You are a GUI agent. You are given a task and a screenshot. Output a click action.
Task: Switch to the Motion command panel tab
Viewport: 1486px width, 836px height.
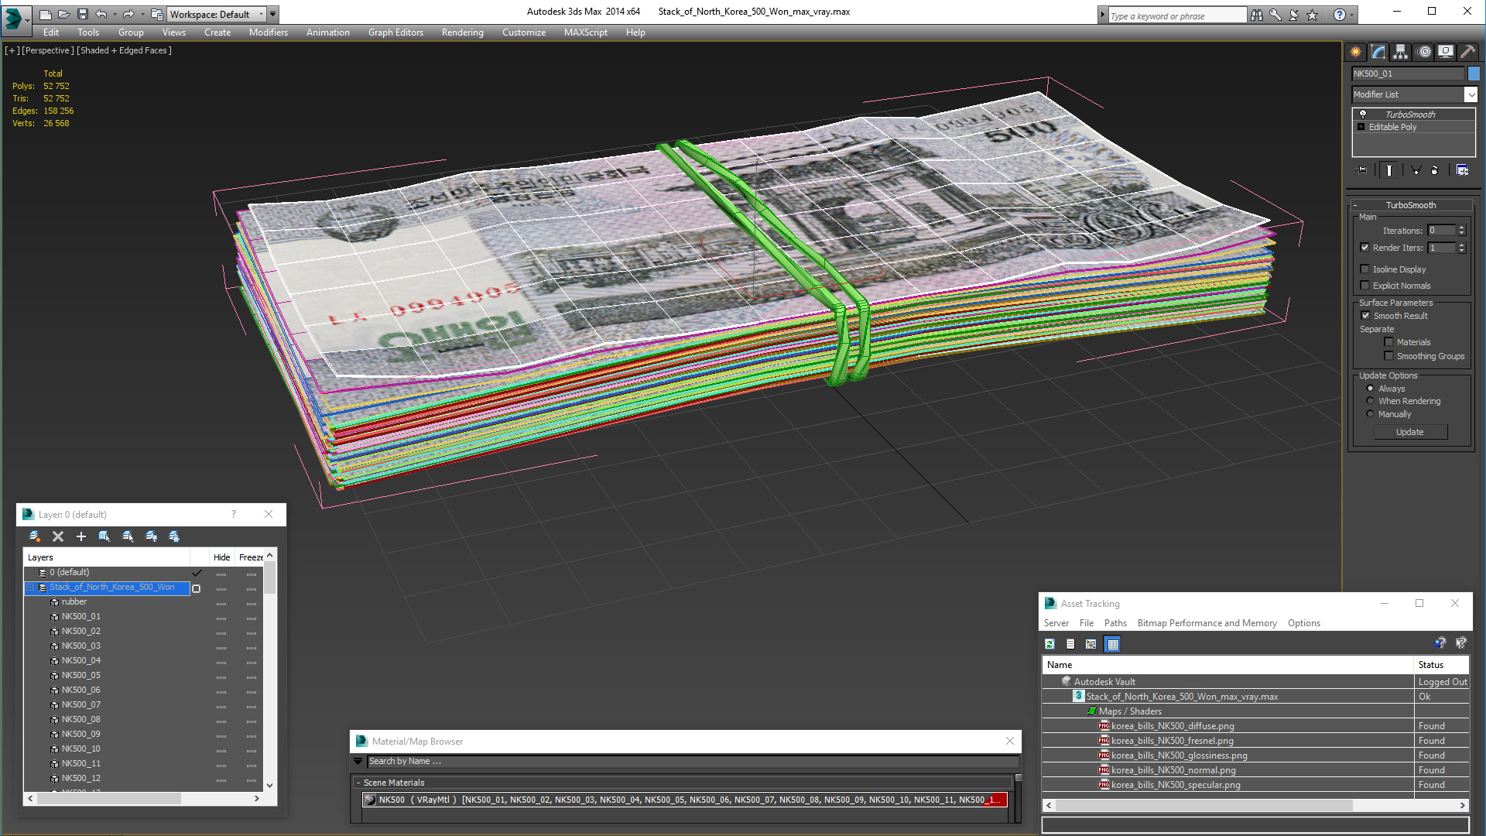pyautogui.click(x=1424, y=52)
